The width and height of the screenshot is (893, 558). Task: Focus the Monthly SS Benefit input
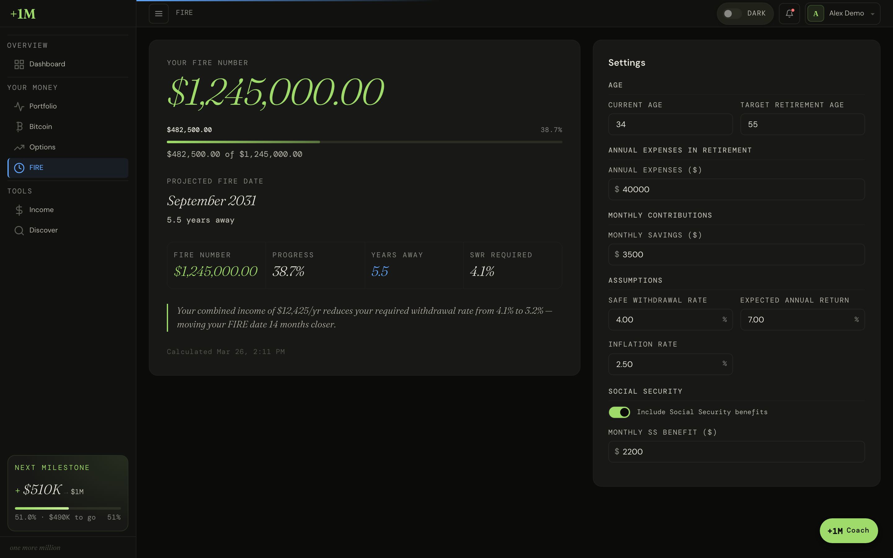click(x=736, y=452)
